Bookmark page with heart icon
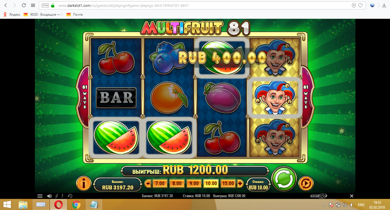This screenshot has width=390, height=210. [361, 5]
